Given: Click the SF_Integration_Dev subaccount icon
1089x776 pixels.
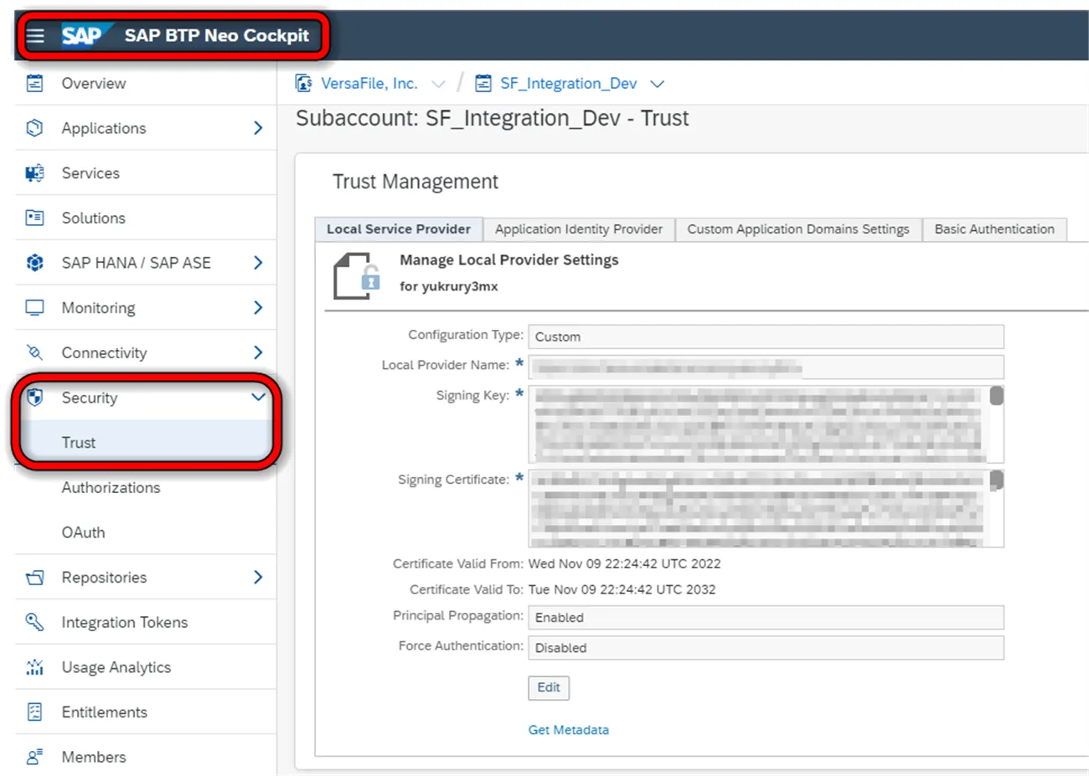Looking at the screenshot, I should point(483,83).
